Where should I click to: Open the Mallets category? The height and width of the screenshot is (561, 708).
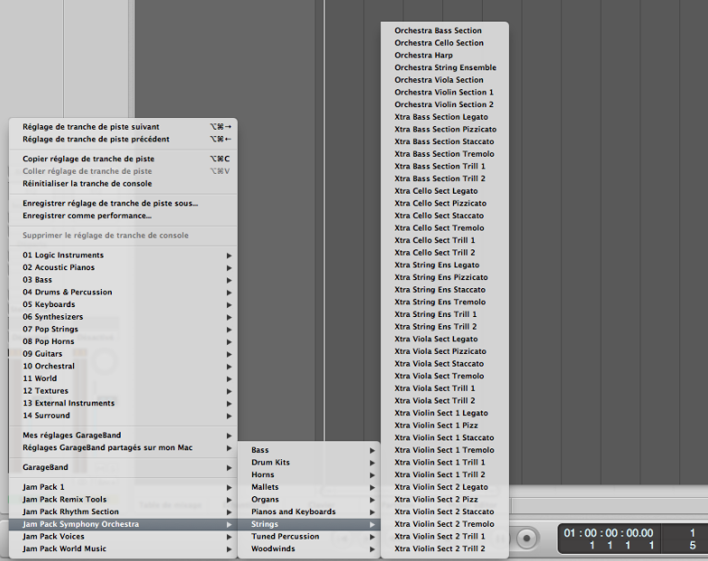point(309,487)
